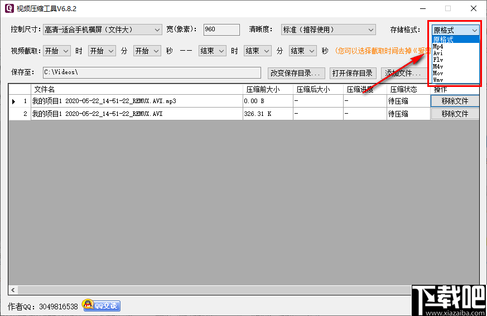
Task: Open the end second (秒) dropdown
Action: point(303,51)
